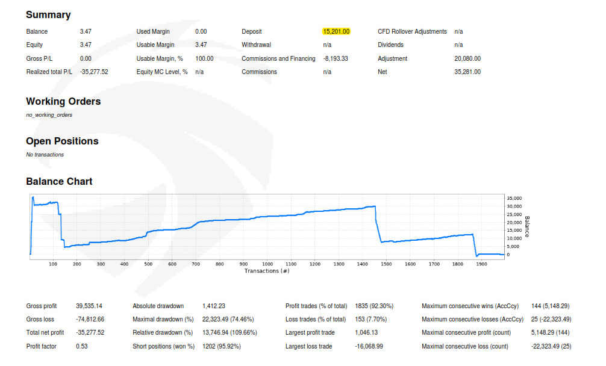Click the Open Positions heading
606x366 pixels.
(62, 141)
